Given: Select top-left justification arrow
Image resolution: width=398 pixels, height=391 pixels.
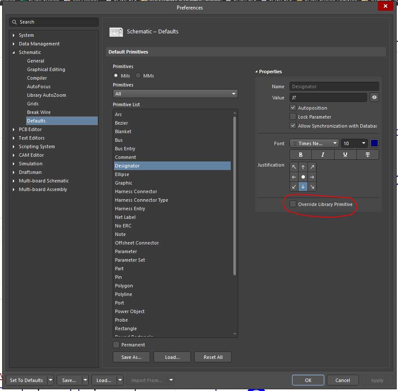Looking at the screenshot, I should [294, 167].
